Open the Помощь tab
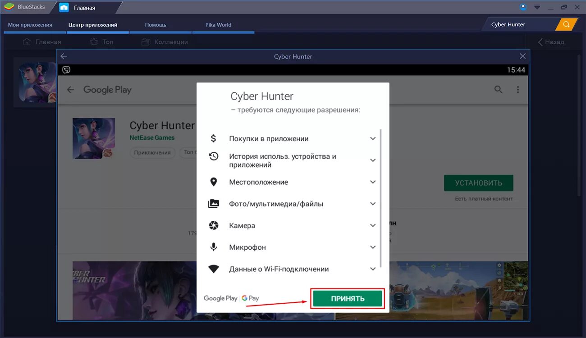The width and height of the screenshot is (586, 338). (x=156, y=25)
